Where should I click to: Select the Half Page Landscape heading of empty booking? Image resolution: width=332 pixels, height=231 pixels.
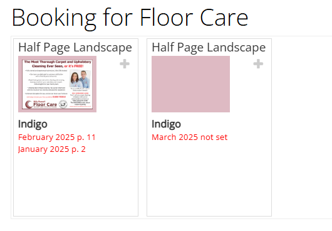tap(209, 47)
